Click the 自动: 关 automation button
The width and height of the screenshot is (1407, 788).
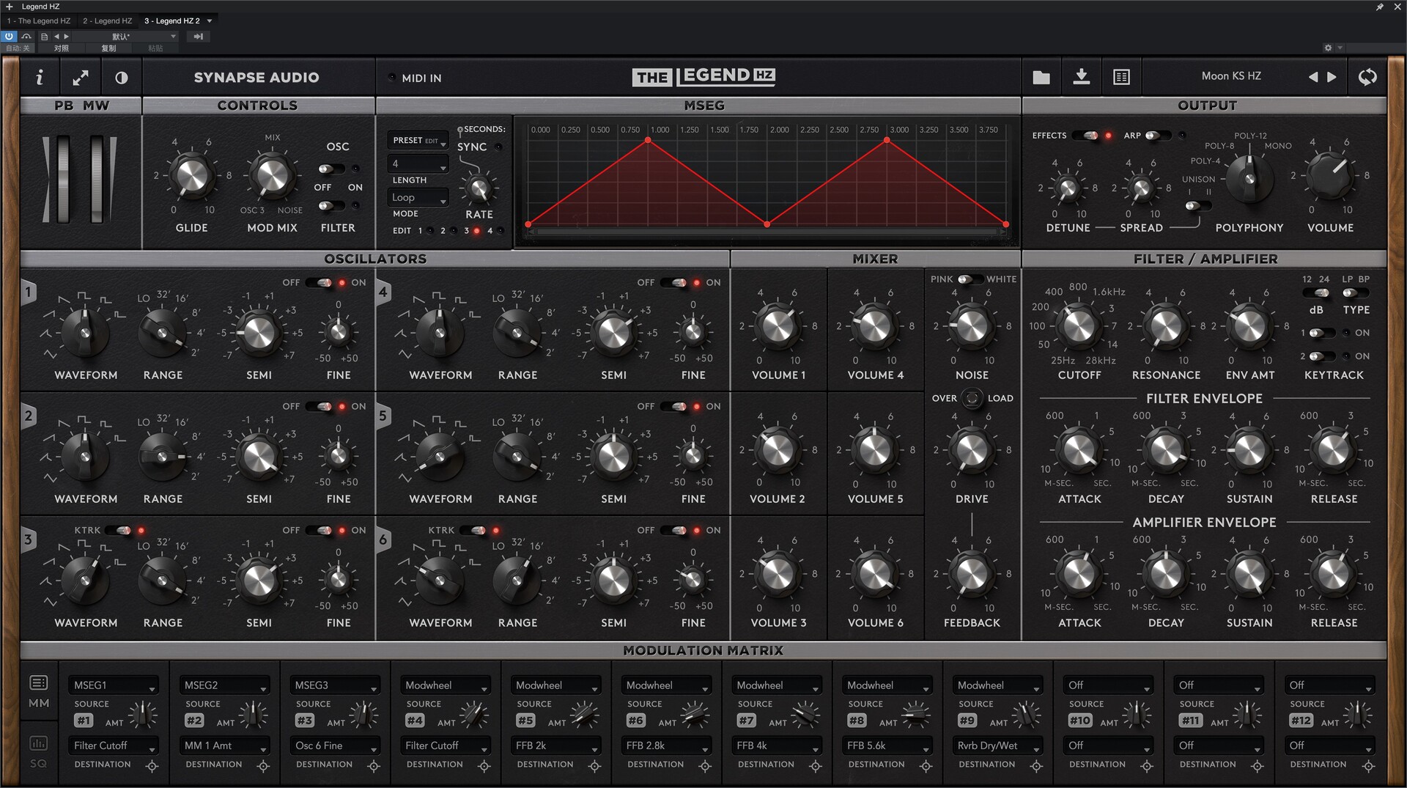click(18, 48)
